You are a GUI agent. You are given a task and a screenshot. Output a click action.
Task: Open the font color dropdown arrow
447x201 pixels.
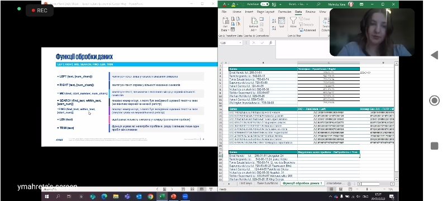click(x=229, y=4)
